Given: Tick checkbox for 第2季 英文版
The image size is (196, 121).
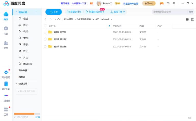Looking at the screenshot, I should 45,39.
